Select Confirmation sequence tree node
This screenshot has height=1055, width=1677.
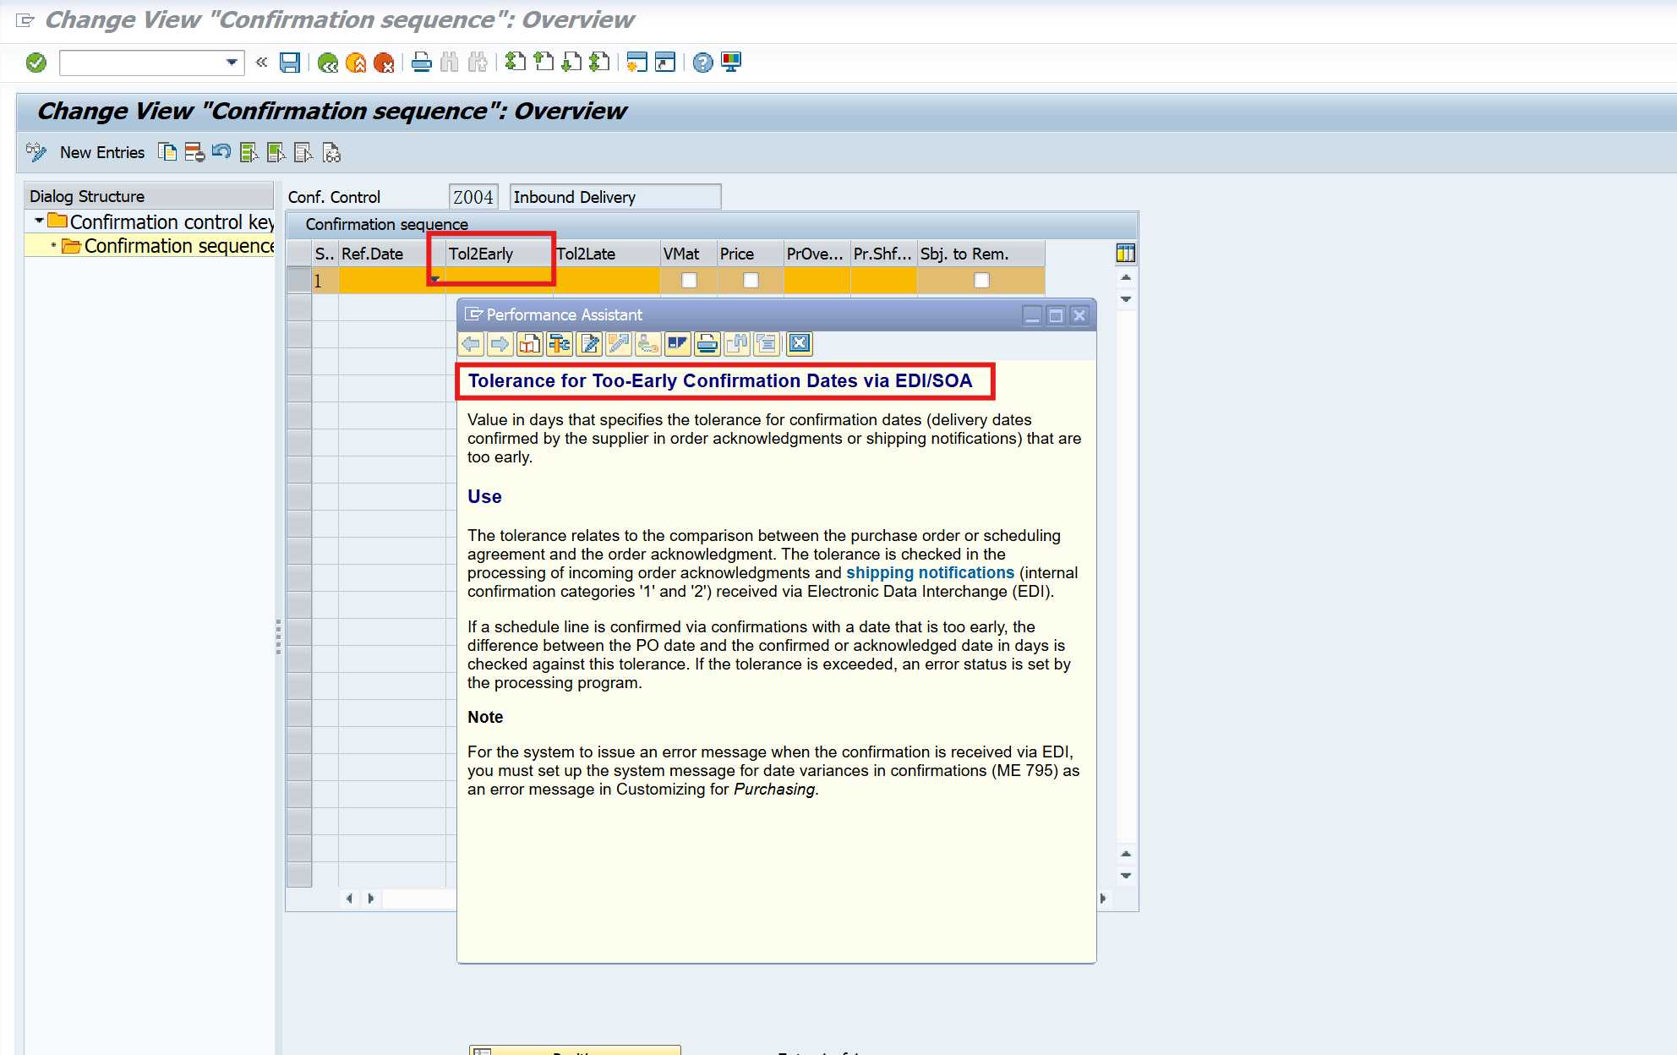178,246
